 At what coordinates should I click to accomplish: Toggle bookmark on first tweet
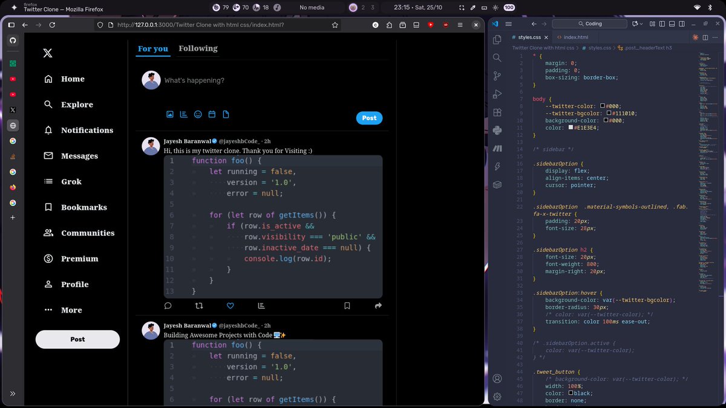[347, 306]
